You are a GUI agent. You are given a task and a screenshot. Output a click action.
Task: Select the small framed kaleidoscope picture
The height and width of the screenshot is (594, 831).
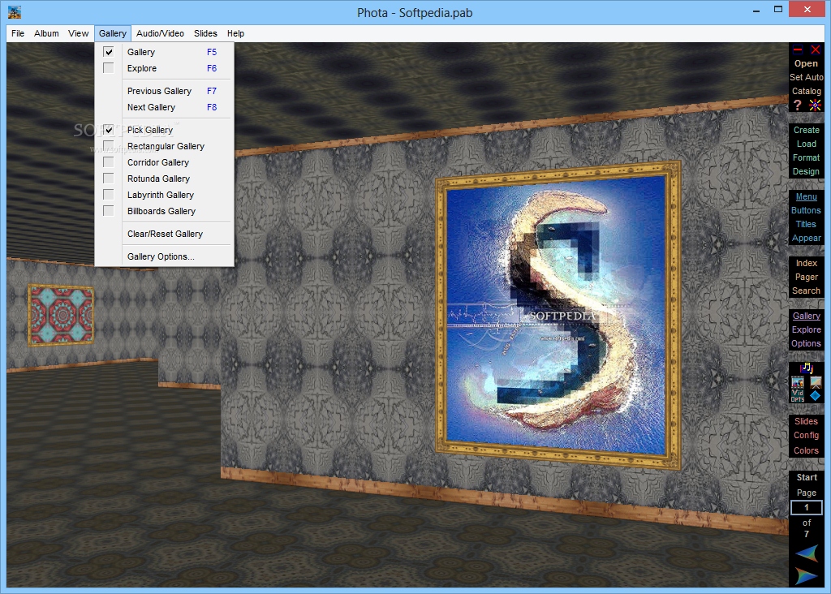pyautogui.click(x=62, y=316)
